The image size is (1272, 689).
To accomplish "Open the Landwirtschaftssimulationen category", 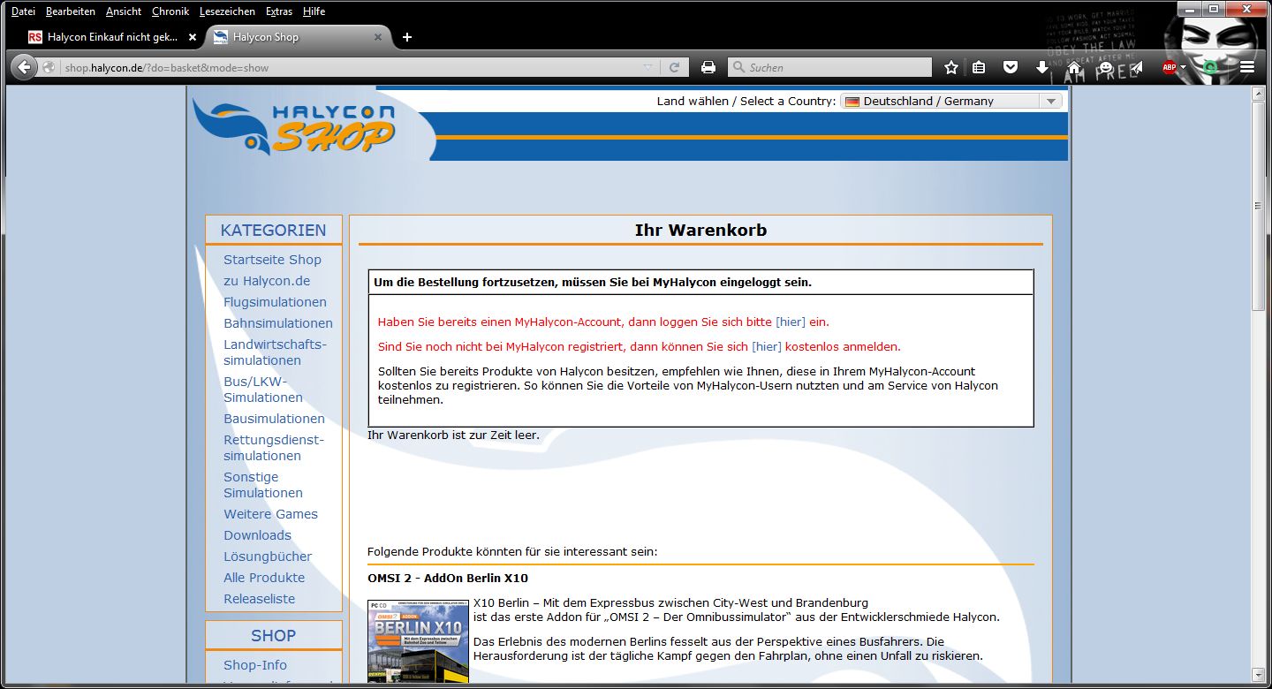I will (x=275, y=352).
